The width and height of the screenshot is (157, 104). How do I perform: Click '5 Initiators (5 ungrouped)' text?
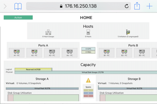[128, 37]
